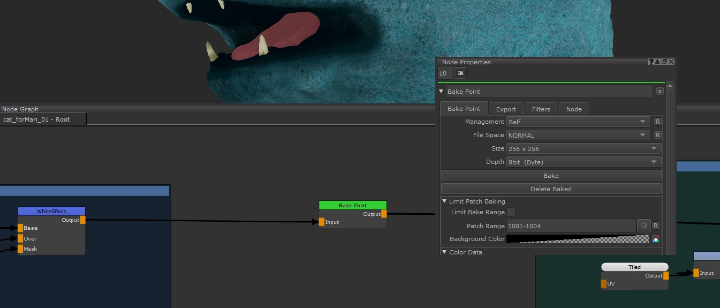Switch to the Export tab
The image size is (720, 308).
click(x=506, y=109)
